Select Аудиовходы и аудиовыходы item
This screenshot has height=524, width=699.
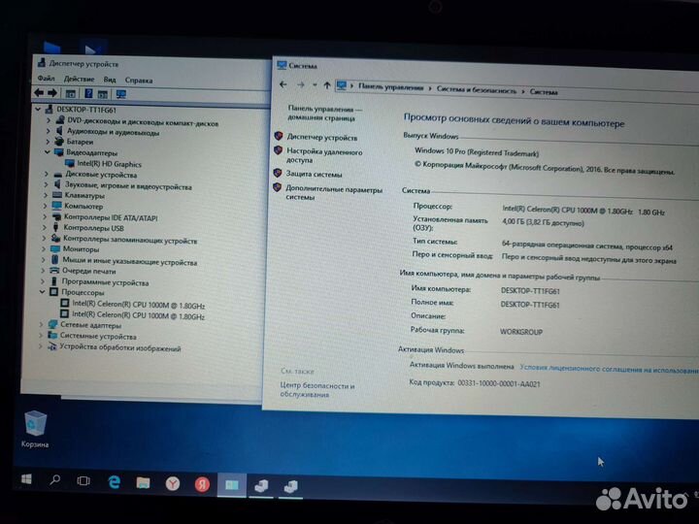[113, 132]
